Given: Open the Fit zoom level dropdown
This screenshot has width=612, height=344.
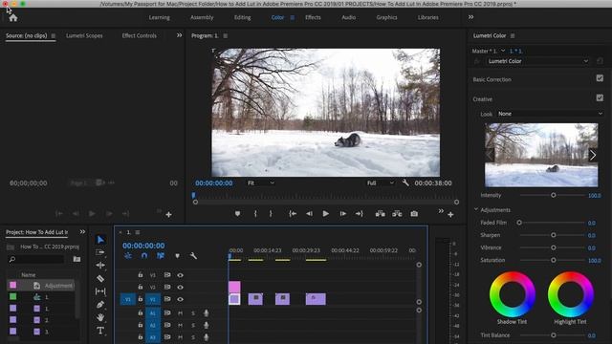Looking at the screenshot, I should tap(261, 183).
